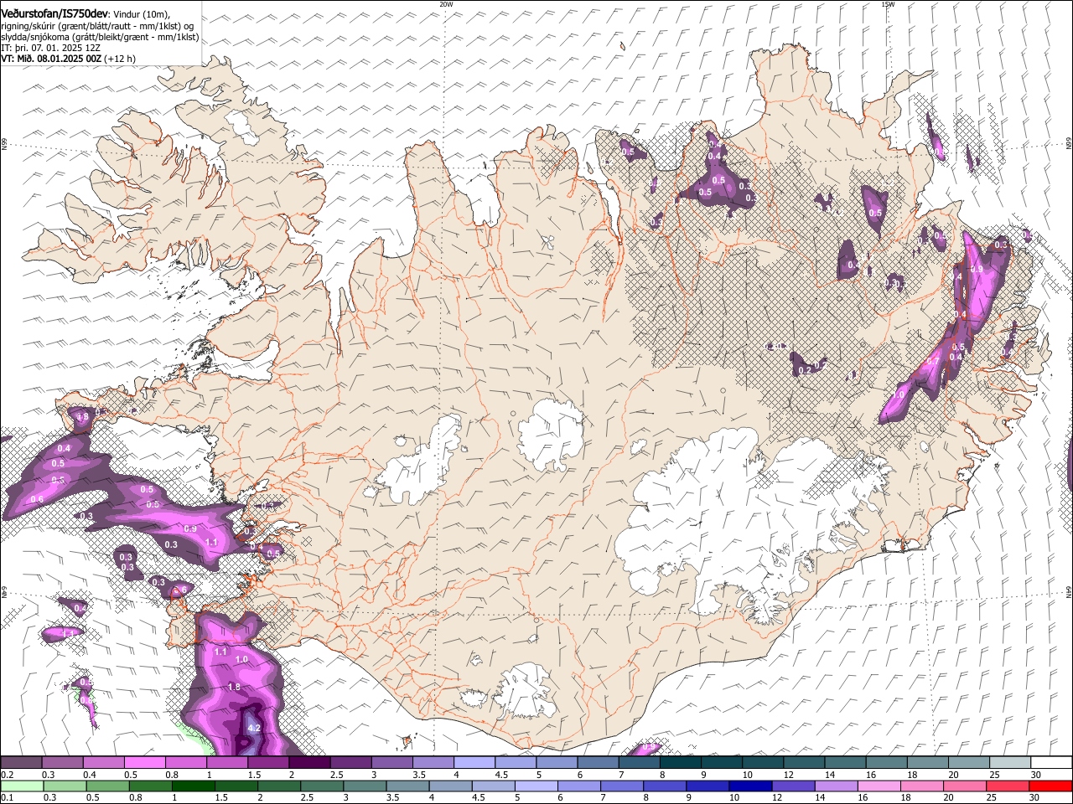This screenshot has height=804, width=1073.
Task: Click the '(+12 h)' forecast offset text
Action: pos(120,59)
